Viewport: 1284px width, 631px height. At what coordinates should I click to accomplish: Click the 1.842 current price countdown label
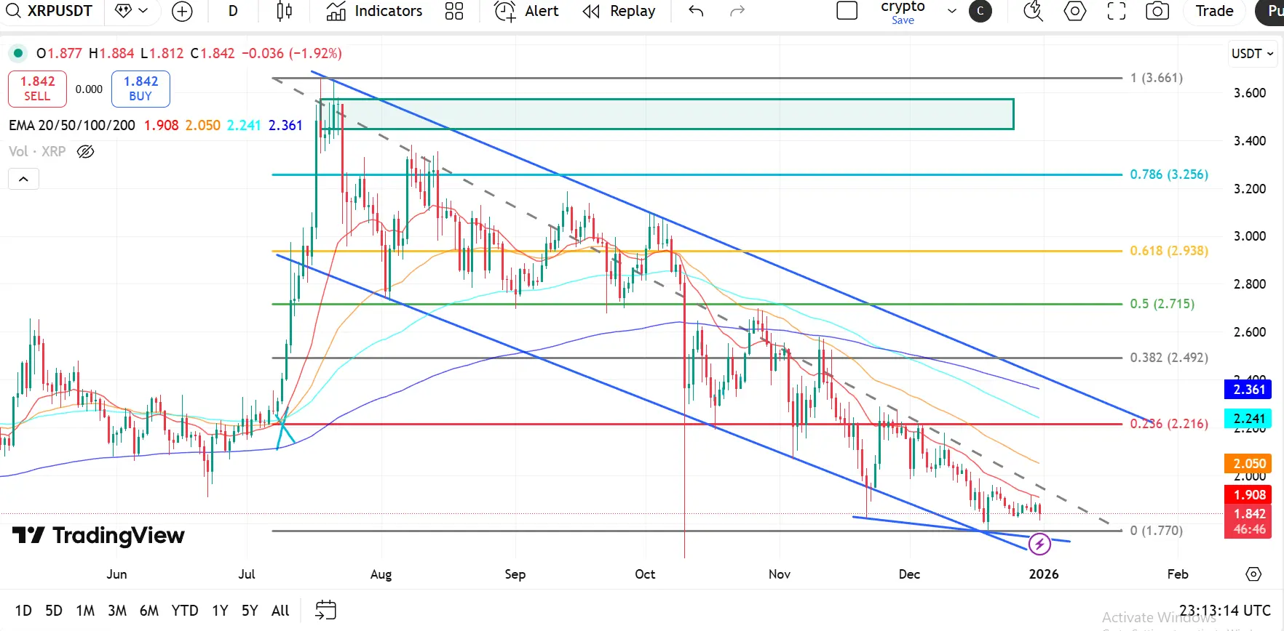(1249, 521)
